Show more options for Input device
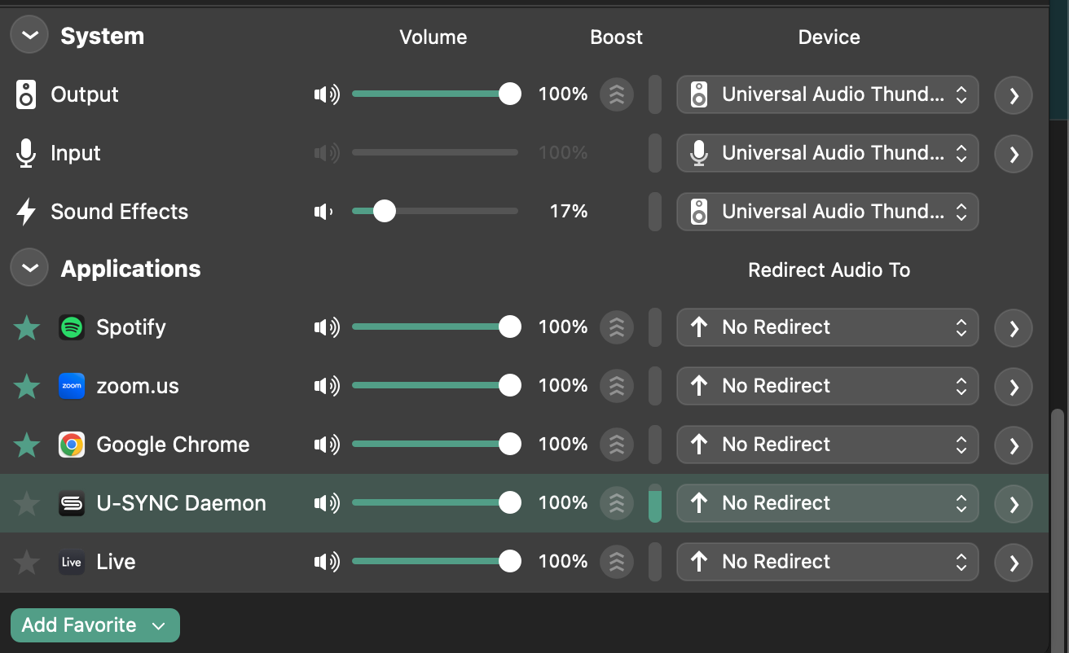The image size is (1069, 653). click(x=1014, y=153)
